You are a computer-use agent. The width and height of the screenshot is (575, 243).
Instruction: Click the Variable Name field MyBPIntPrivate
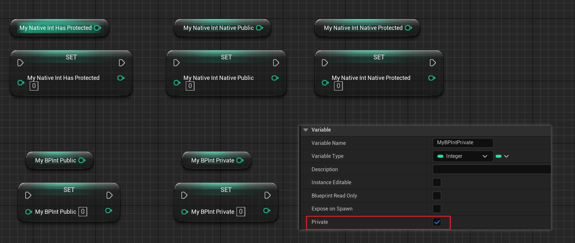[462, 143]
